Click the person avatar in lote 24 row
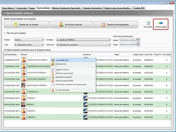The image size is (176, 132). [x=24, y=92]
